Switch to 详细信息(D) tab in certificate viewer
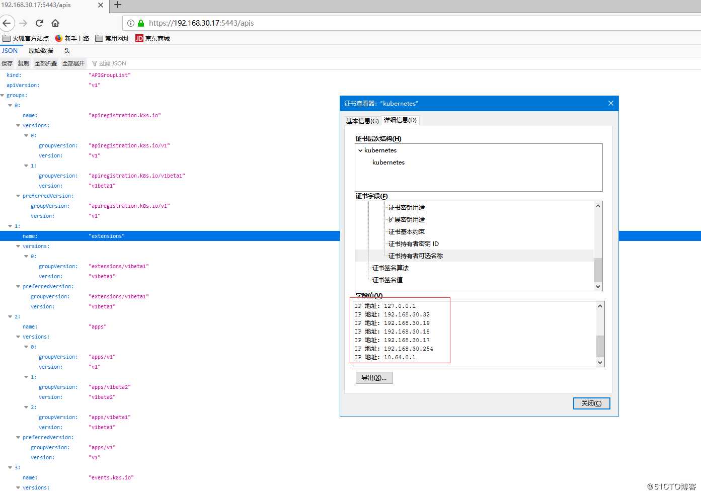The width and height of the screenshot is (701, 495). [400, 120]
